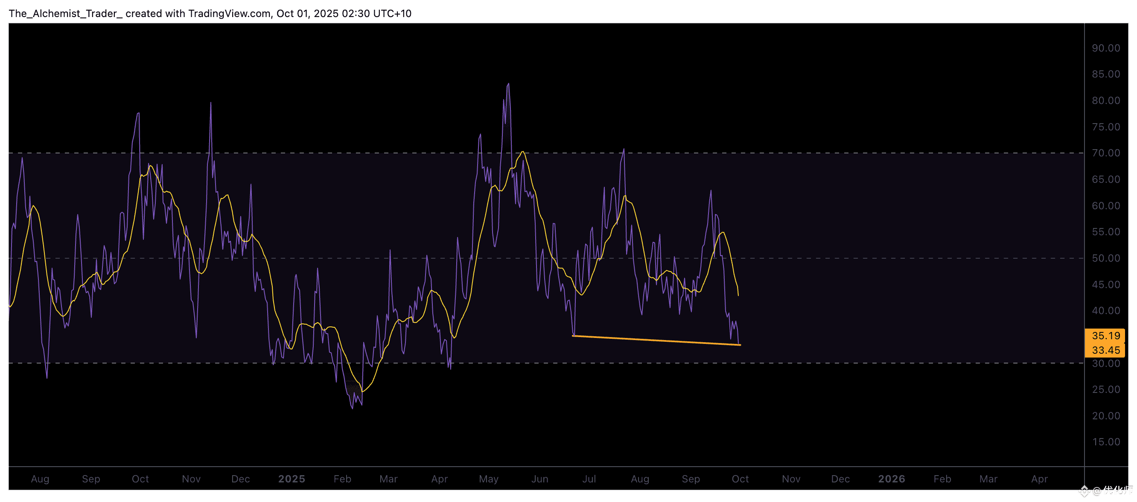Select the orange support trendline
Image resolution: width=1137 pixels, height=502 pixels.
656,340
